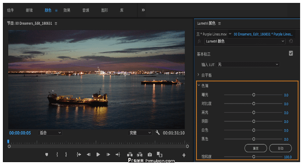
Task: Click the 黑色 value 0.0
Action: [x=286, y=139]
